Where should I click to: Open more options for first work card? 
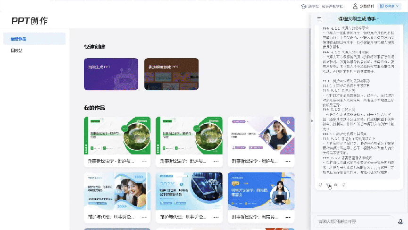[144, 162]
